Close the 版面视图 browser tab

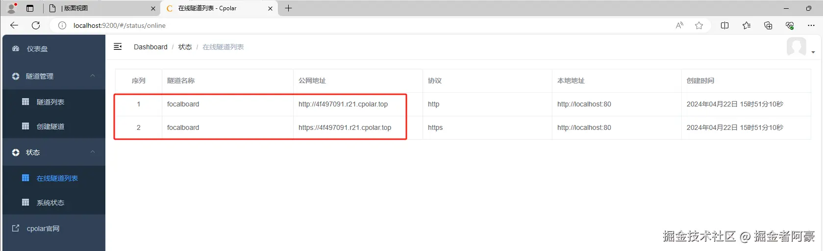[x=153, y=8]
